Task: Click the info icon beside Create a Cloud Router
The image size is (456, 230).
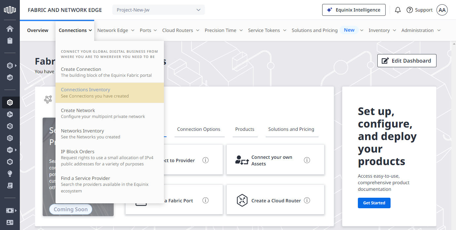Action: (x=307, y=200)
